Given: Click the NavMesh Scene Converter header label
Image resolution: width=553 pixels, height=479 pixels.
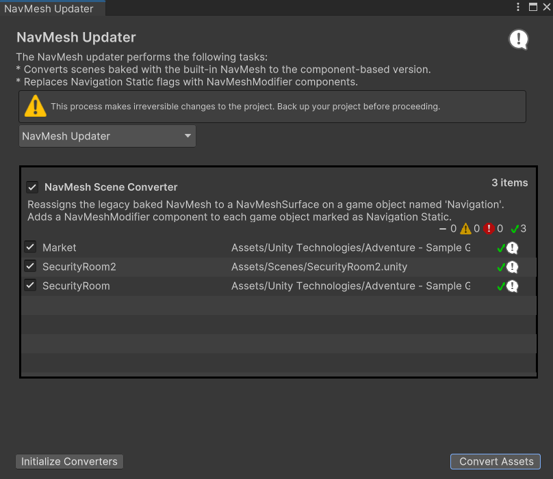Looking at the screenshot, I should point(110,187).
